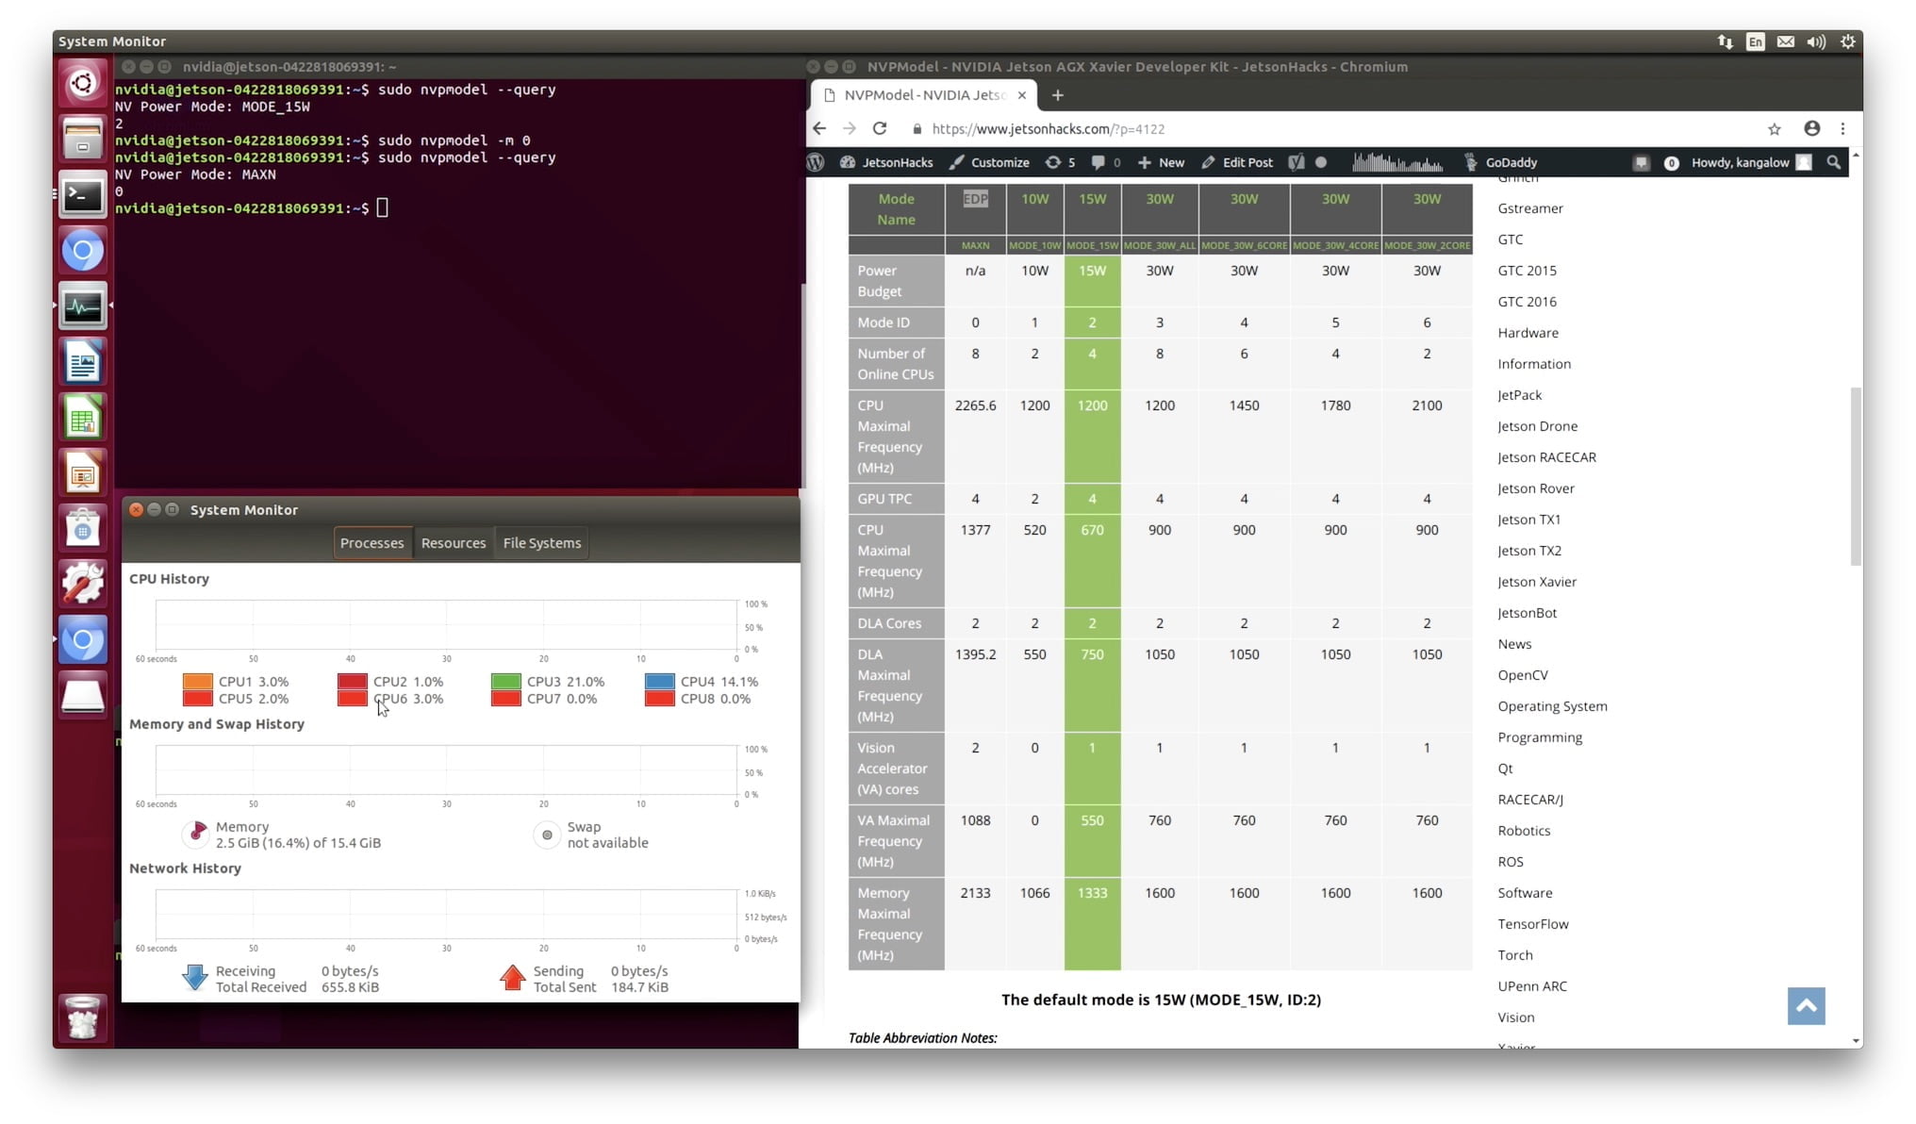
Task: Click the CPU1 orange color swatch
Action: click(x=197, y=681)
